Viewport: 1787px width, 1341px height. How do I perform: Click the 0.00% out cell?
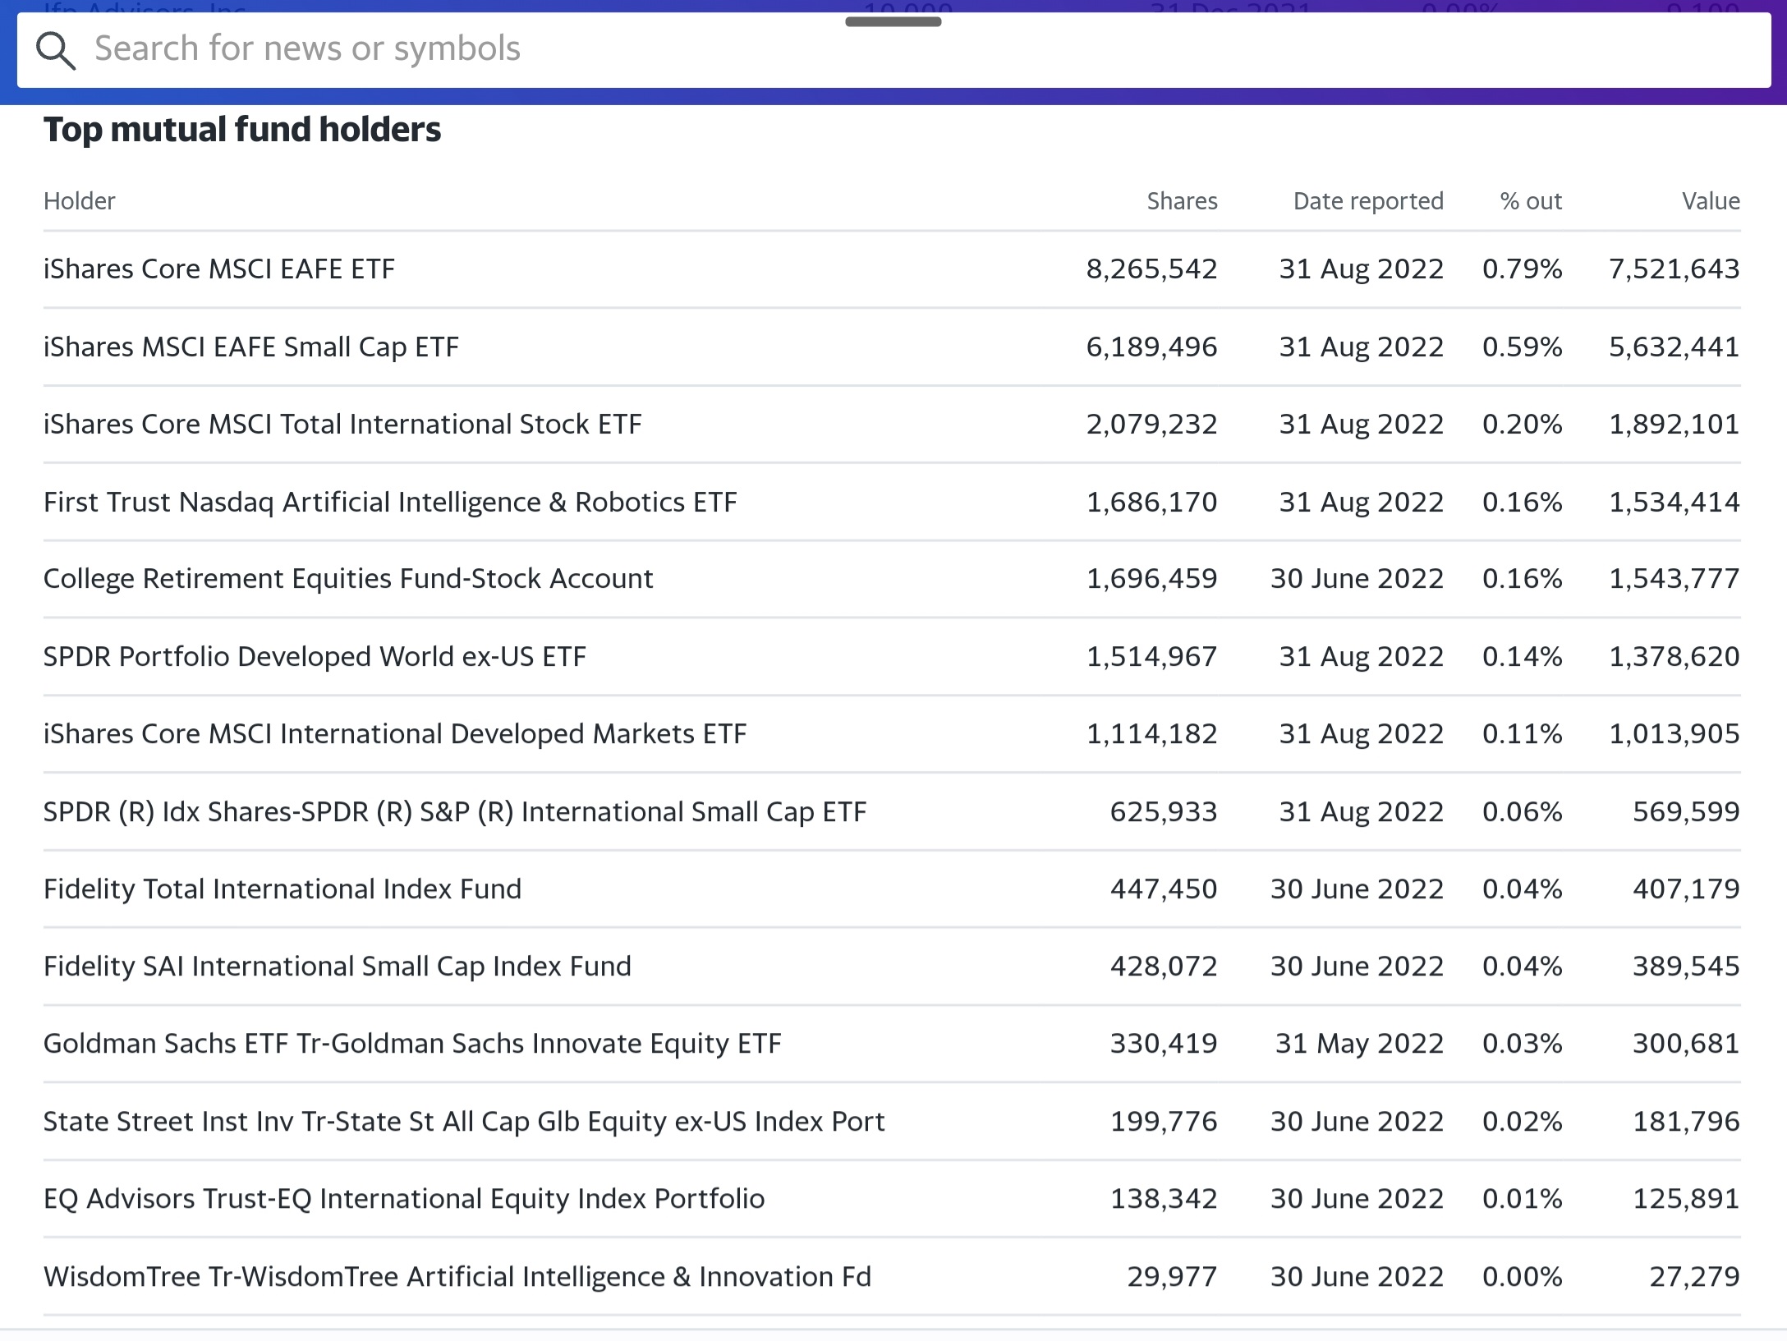(x=1522, y=1276)
